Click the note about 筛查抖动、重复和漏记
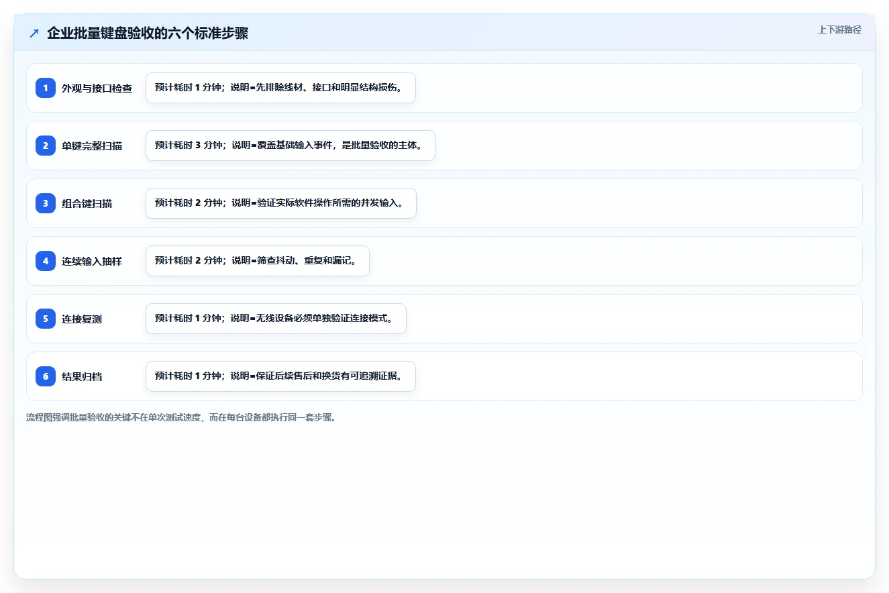889x593 pixels. click(x=258, y=261)
